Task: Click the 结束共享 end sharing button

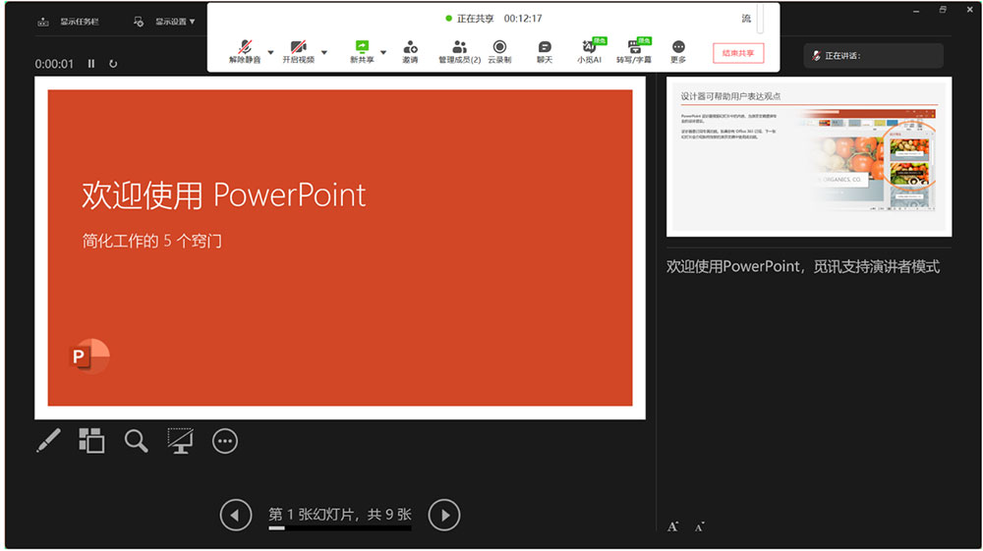Action: 738,53
